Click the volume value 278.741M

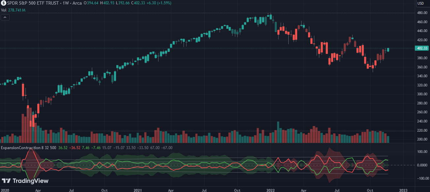(17, 10)
